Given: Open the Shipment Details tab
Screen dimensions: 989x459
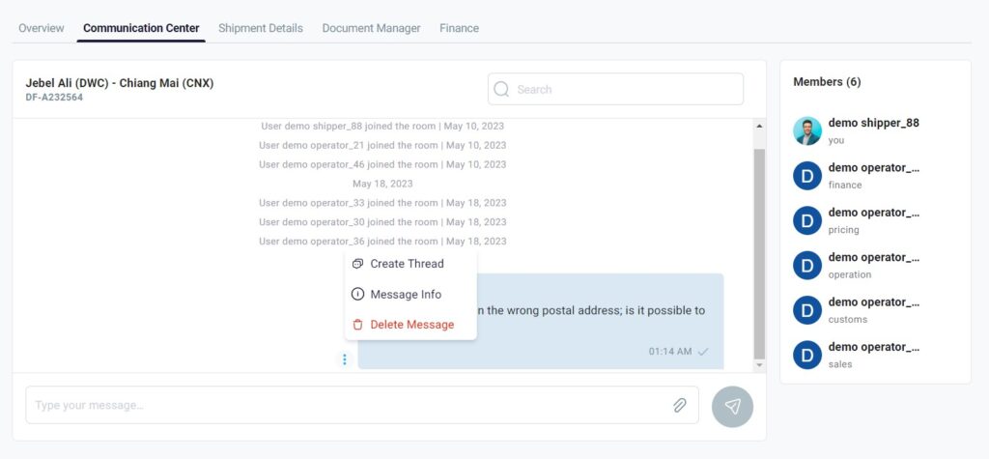Looking at the screenshot, I should [x=261, y=28].
